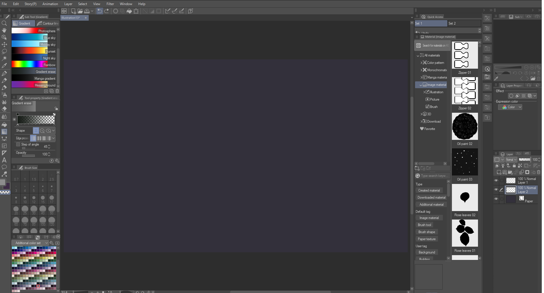This screenshot has height=293, width=544.
Task: Expand the 3D material folder
Action: [421, 114]
